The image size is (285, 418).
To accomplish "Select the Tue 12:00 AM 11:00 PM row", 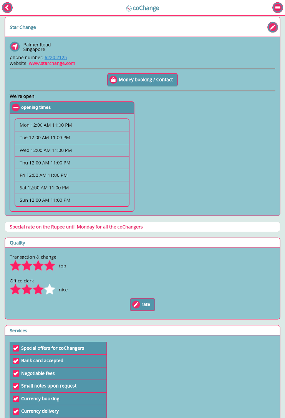I will [72, 138].
